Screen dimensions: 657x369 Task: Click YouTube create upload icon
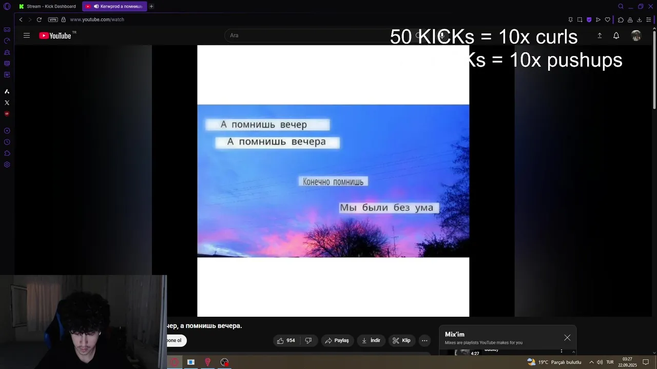pos(600,35)
